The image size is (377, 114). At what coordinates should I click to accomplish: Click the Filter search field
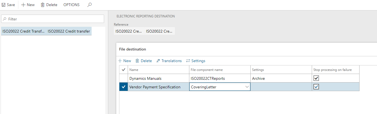(53, 19)
